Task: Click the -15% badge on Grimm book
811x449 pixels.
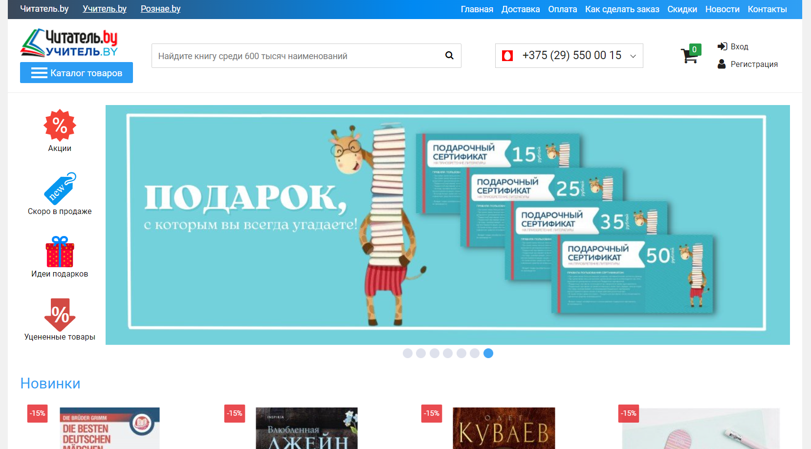Action: pyautogui.click(x=38, y=413)
